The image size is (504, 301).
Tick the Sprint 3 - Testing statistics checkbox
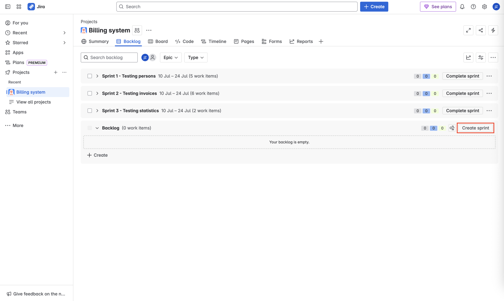click(90, 111)
